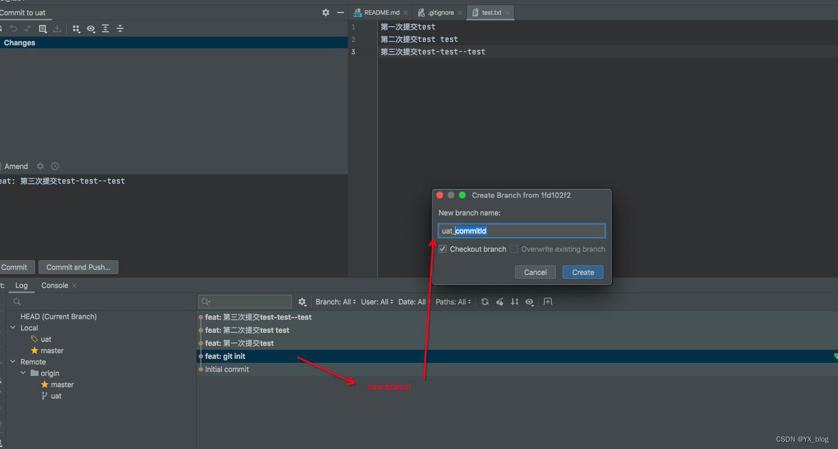Expand all items in the Changes panel
838x449 pixels.
[105, 28]
